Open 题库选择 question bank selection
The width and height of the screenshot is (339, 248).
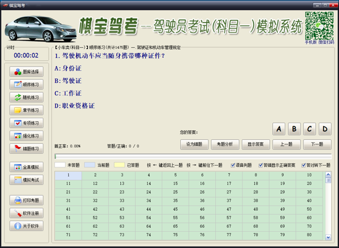(26, 72)
